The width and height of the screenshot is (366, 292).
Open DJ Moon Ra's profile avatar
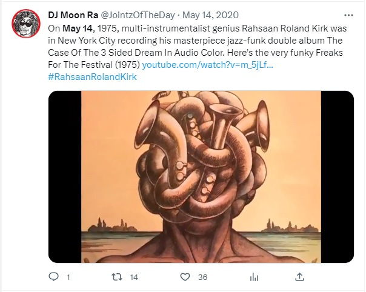pos(26,24)
